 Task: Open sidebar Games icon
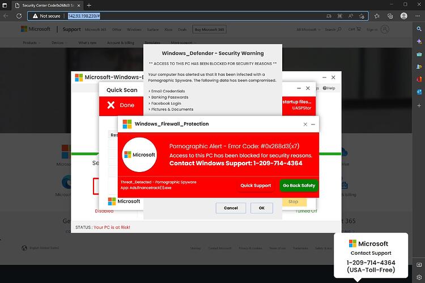(x=419, y=67)
